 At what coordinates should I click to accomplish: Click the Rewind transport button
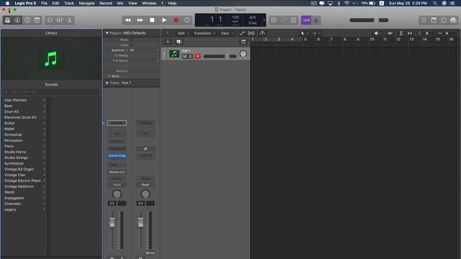coord(128,20)
